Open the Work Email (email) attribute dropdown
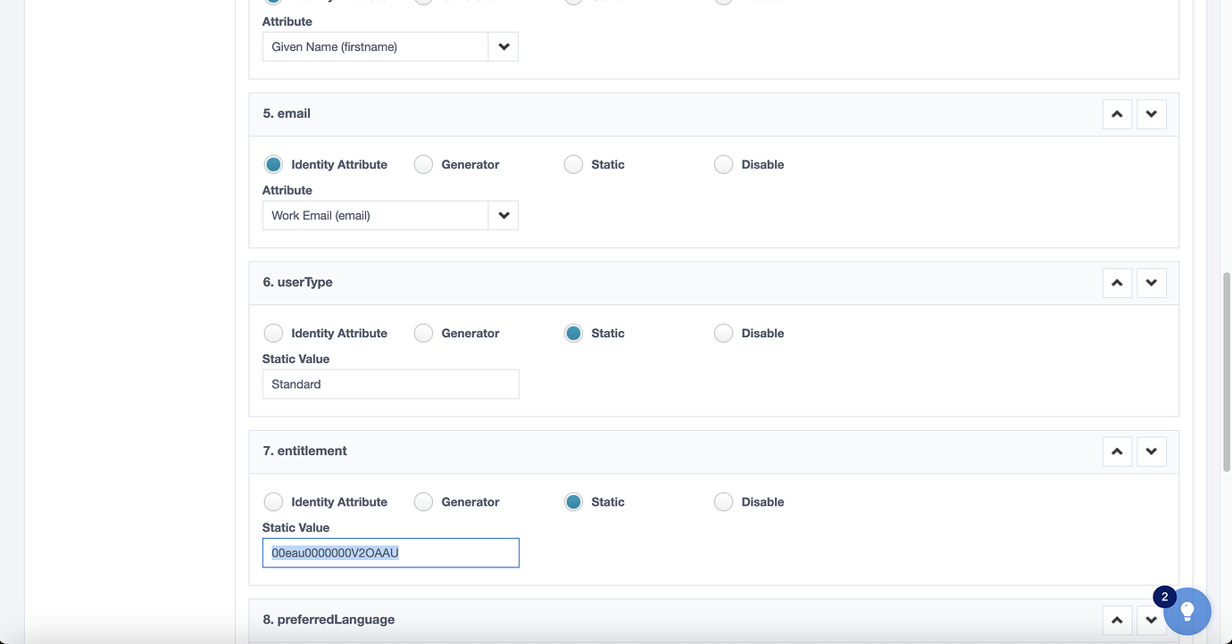1232x644 pixels. (504, 215)
